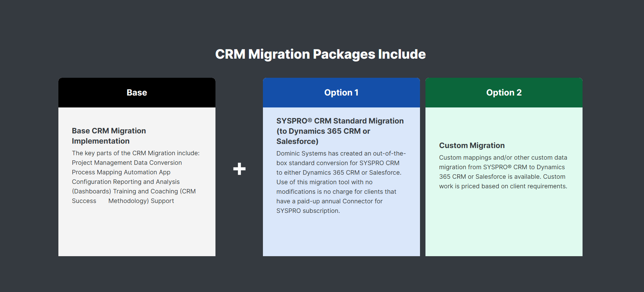Select the Option 2 card header
This screenshot has height=292, width=644.
(x=504, y=92)
